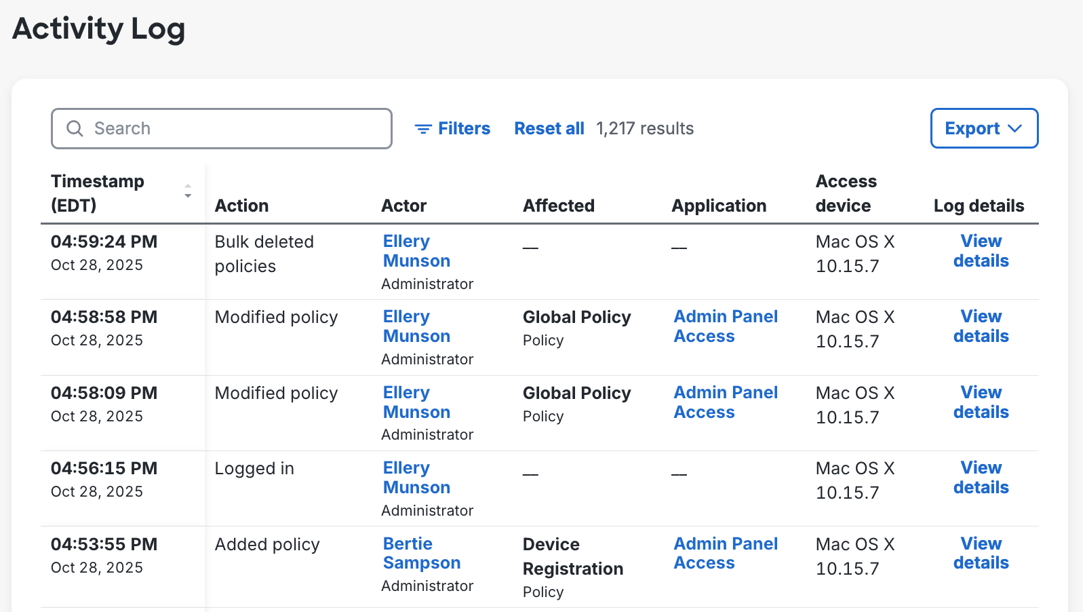Open Bertie Sampson's profile link
Viewport: 1085px width, 612px height.
(422, 553)
